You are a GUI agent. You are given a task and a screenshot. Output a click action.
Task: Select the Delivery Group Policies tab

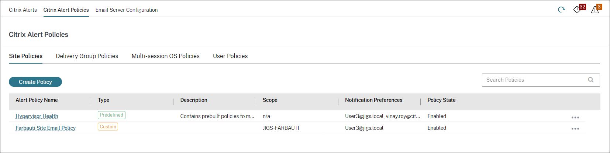pyautogui.click(x=87, y=56)
